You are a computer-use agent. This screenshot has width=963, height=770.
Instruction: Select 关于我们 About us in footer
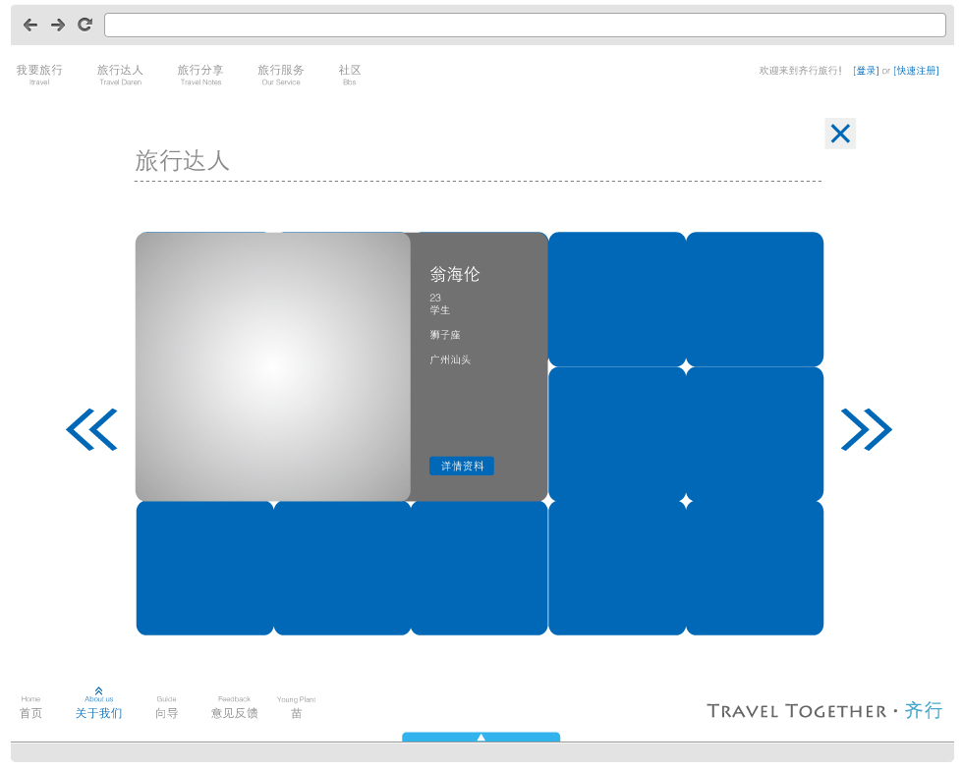99,705
